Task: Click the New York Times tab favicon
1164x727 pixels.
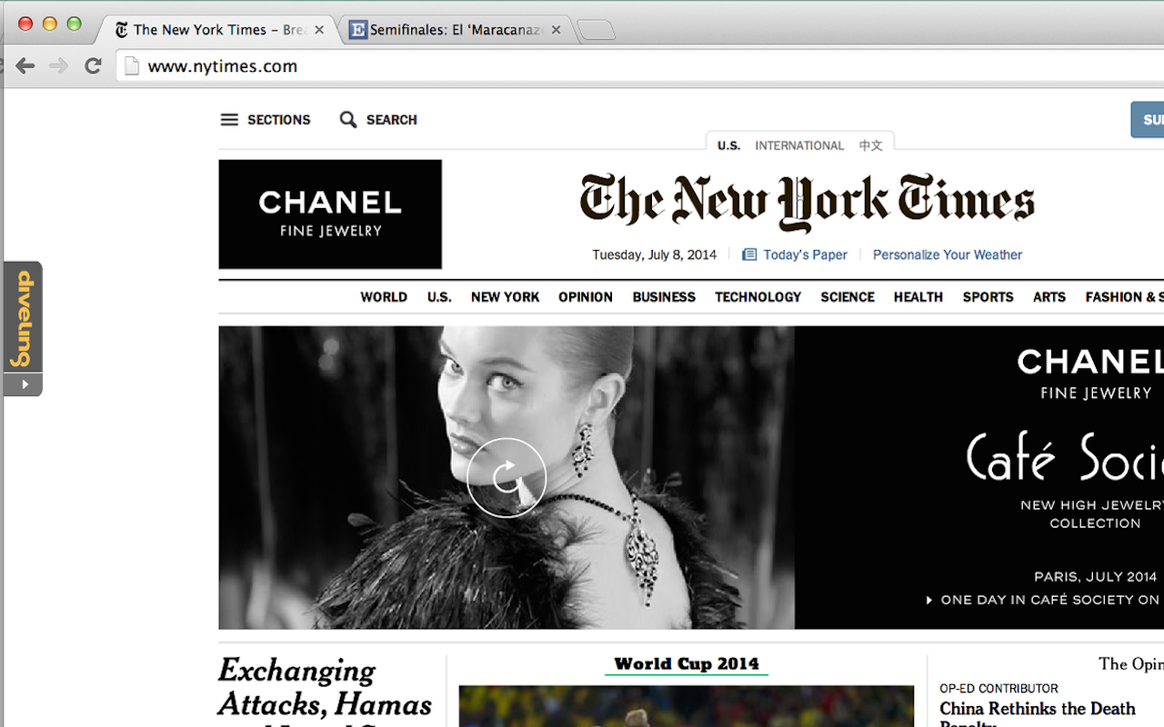Action: click(122, 30)
